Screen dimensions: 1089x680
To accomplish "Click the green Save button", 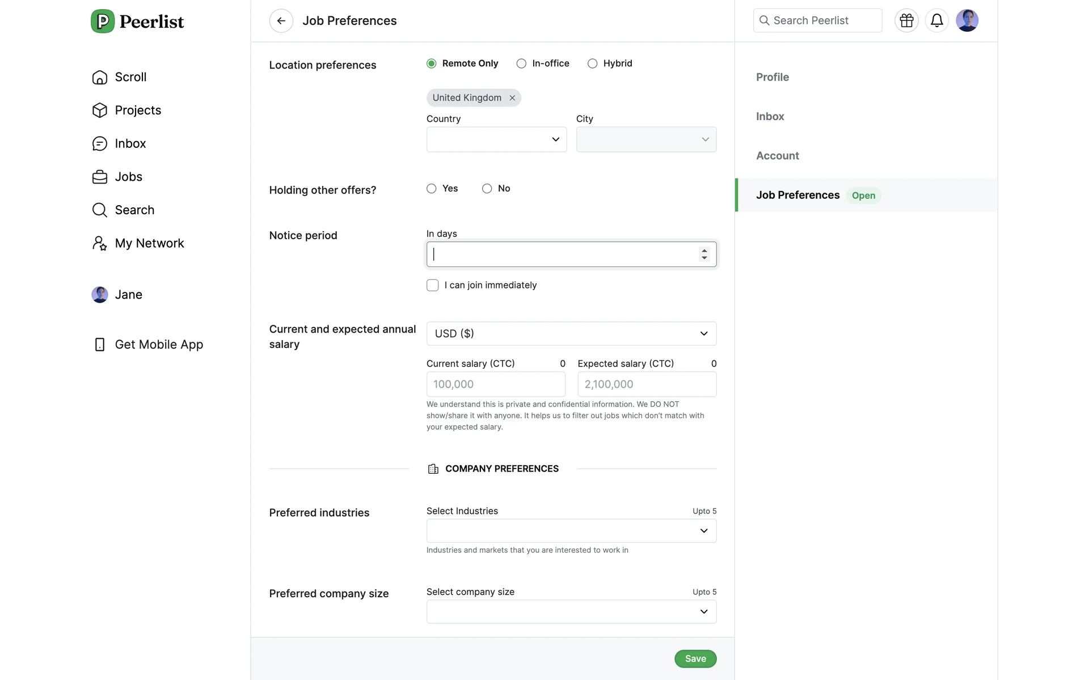I will click(695, 658).
